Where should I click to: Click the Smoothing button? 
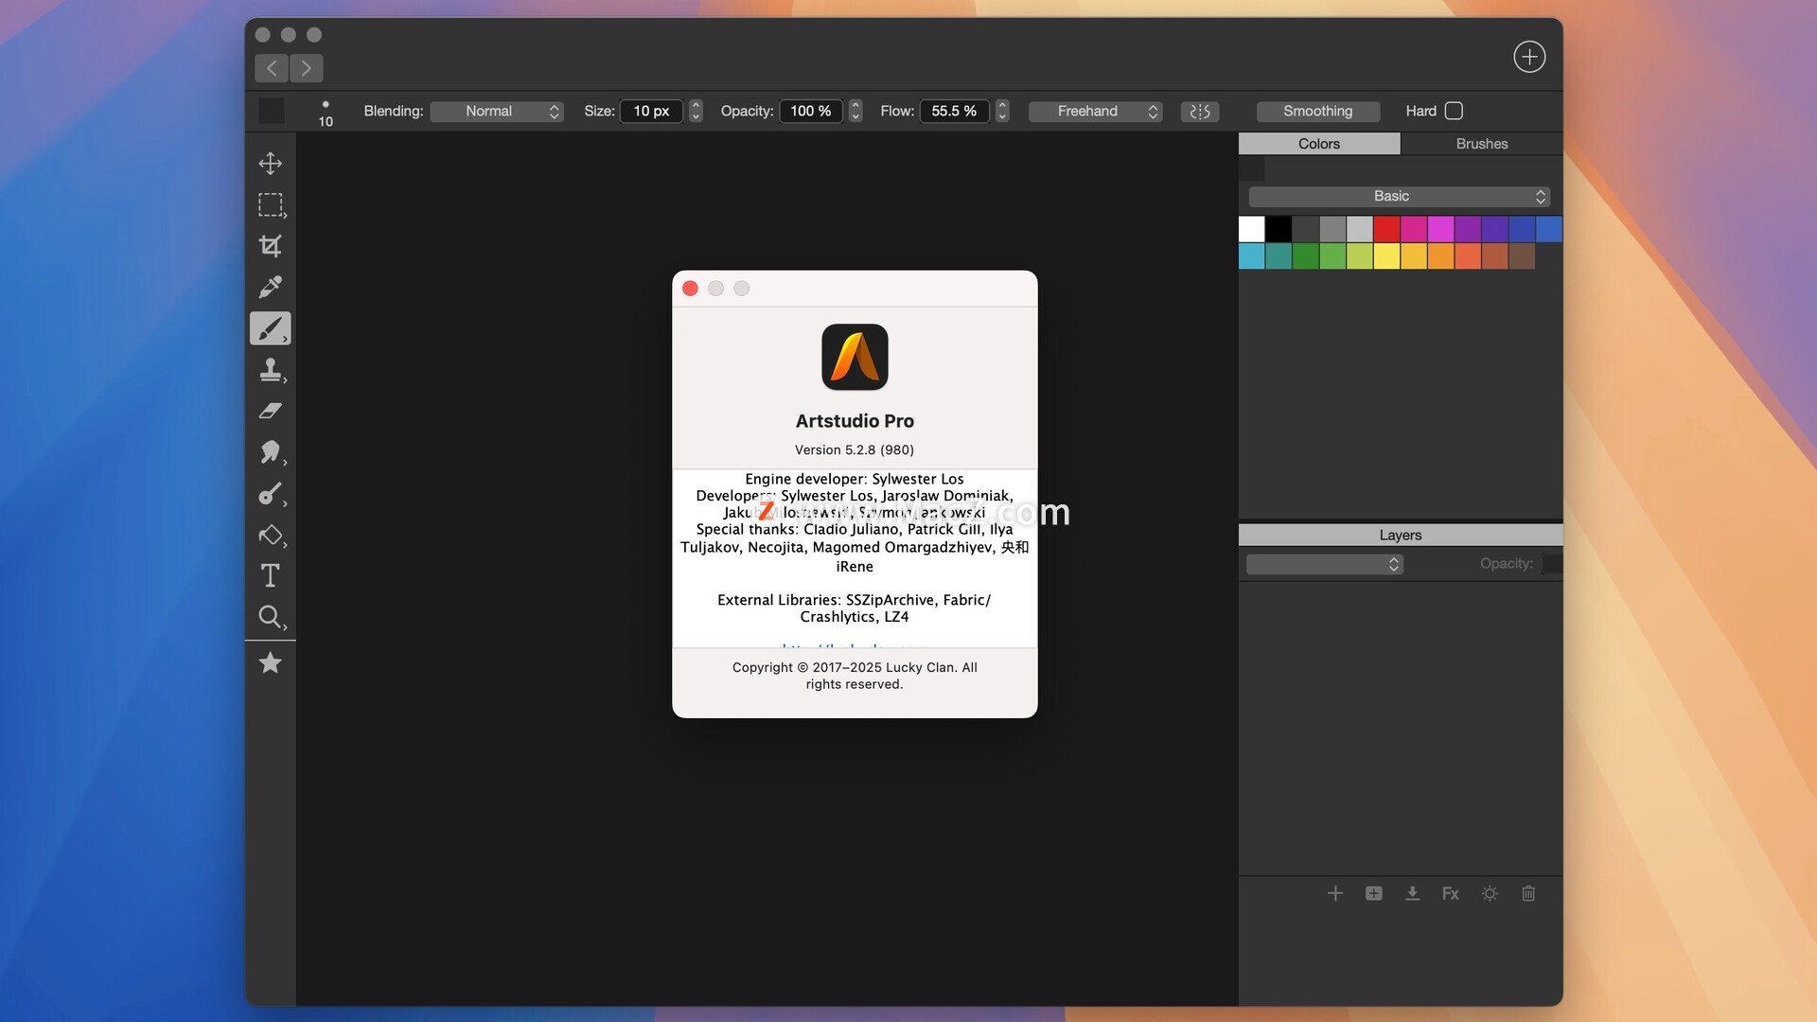click(1318, 112)
